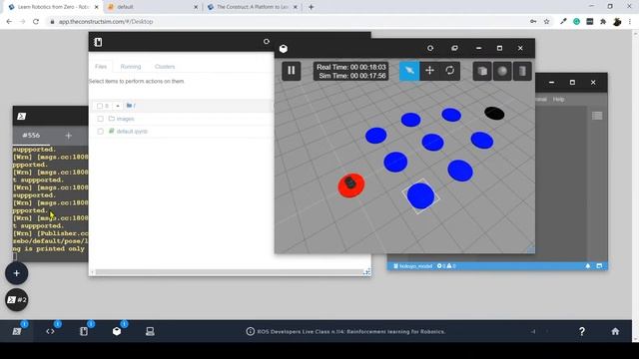This screenshot has height=359, width=639.
Task: Activate the selection arrow tool in simulator
Action: click(x=409, y=71)
